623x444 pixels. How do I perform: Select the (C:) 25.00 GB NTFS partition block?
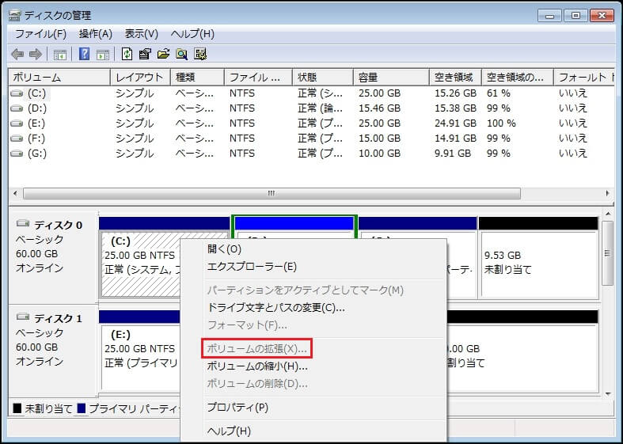pos(140,264)
